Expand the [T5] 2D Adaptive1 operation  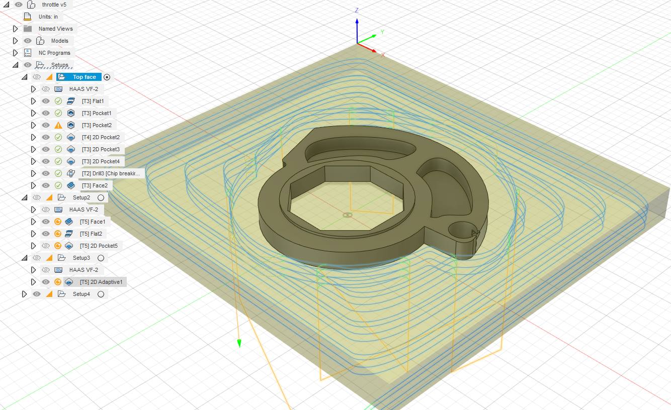tap(33, 282)
